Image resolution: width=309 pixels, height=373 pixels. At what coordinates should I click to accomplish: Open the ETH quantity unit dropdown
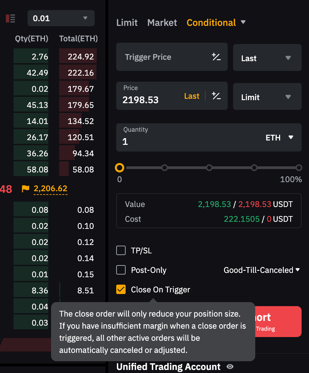coord(280,137)
